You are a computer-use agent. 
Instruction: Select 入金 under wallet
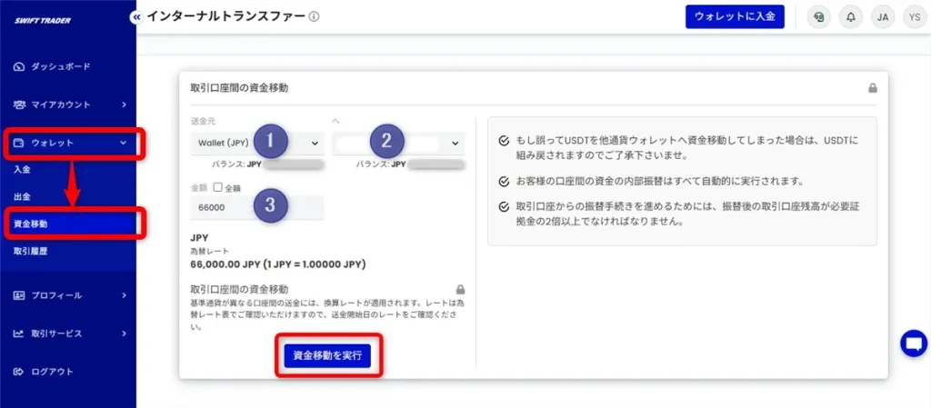(x=22, y=170)
